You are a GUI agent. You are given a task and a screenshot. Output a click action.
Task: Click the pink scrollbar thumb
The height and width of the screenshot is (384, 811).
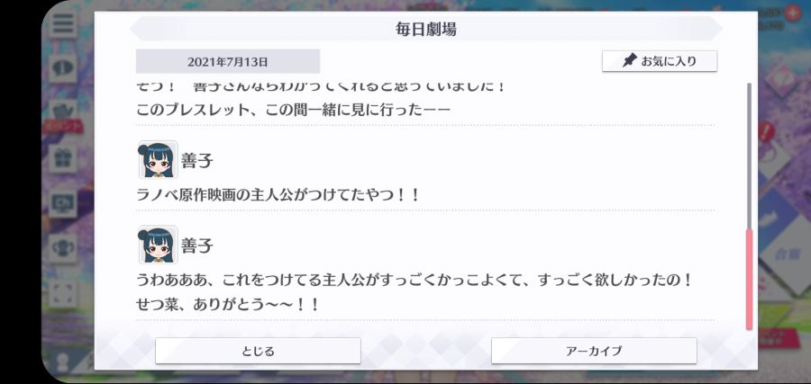tap(749, 279)
